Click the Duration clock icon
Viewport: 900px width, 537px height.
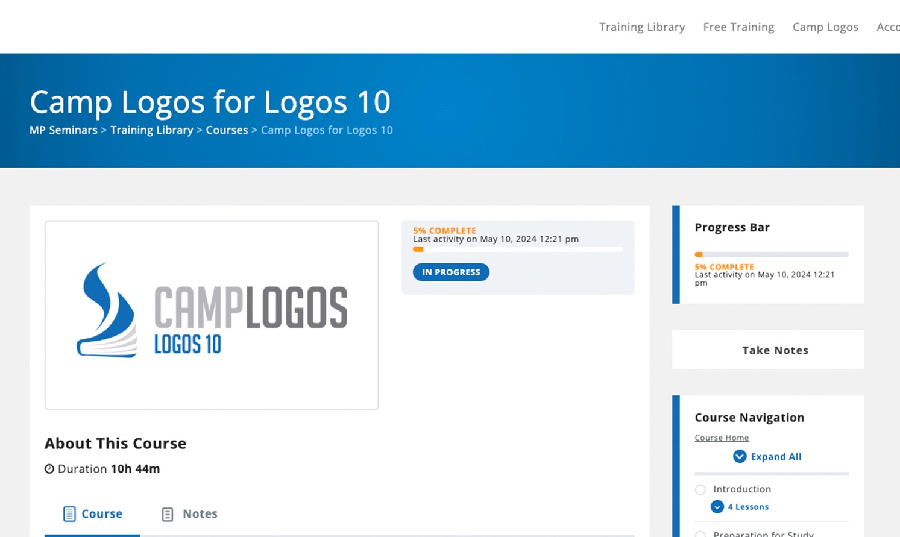pos(49,469)
